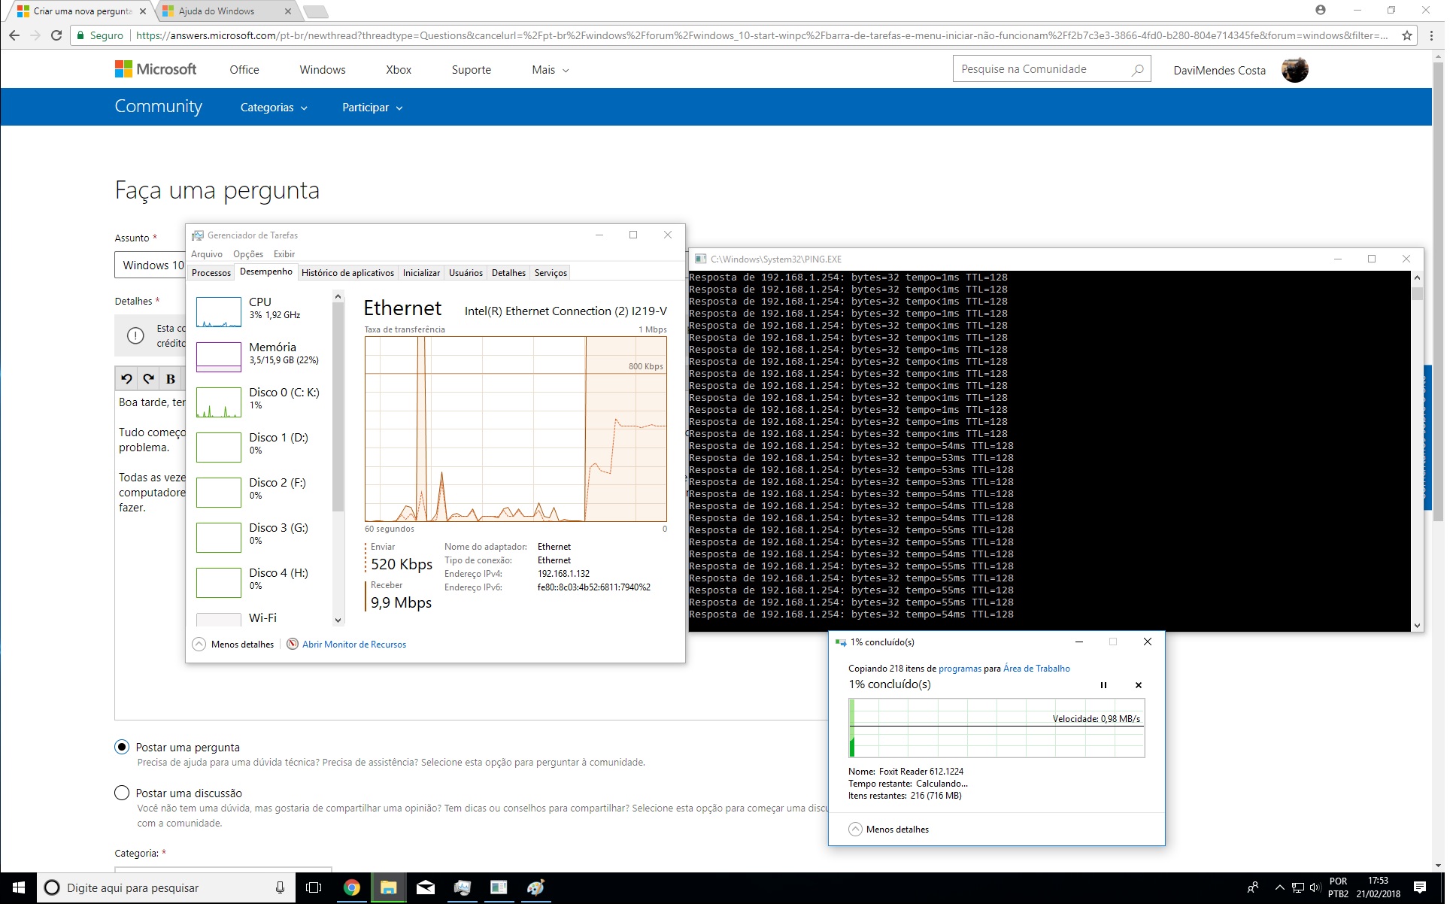Pause the file copy operation
Viewport: 1456px width, 904px height.
[x=1103, y=685]
